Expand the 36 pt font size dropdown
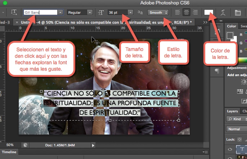This screenshot has width=247, height=159. pos(130,12)
